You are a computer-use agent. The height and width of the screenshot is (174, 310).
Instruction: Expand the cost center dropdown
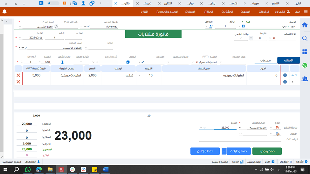(221, 62)
